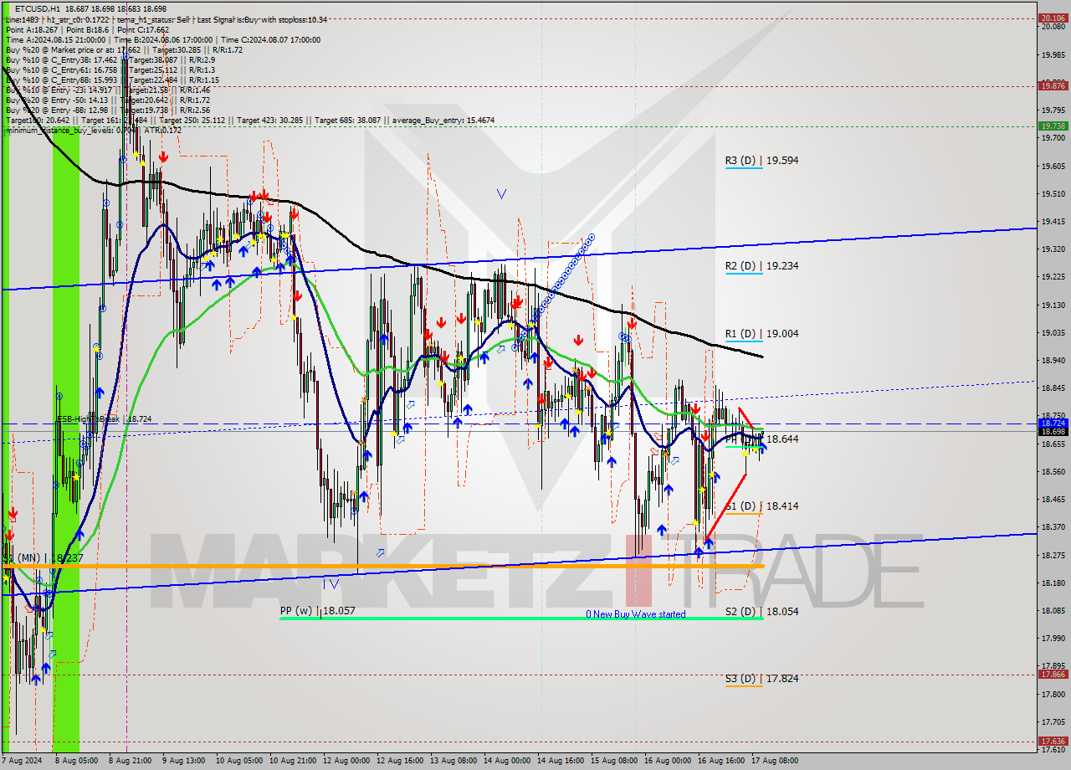Click the '7 Aug 2024' time axis label
Viewport: 1071px width, 770px height.
[23, 761]
